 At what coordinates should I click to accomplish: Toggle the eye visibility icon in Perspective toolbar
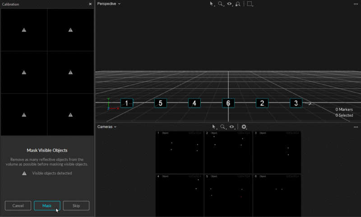(230, 4)
